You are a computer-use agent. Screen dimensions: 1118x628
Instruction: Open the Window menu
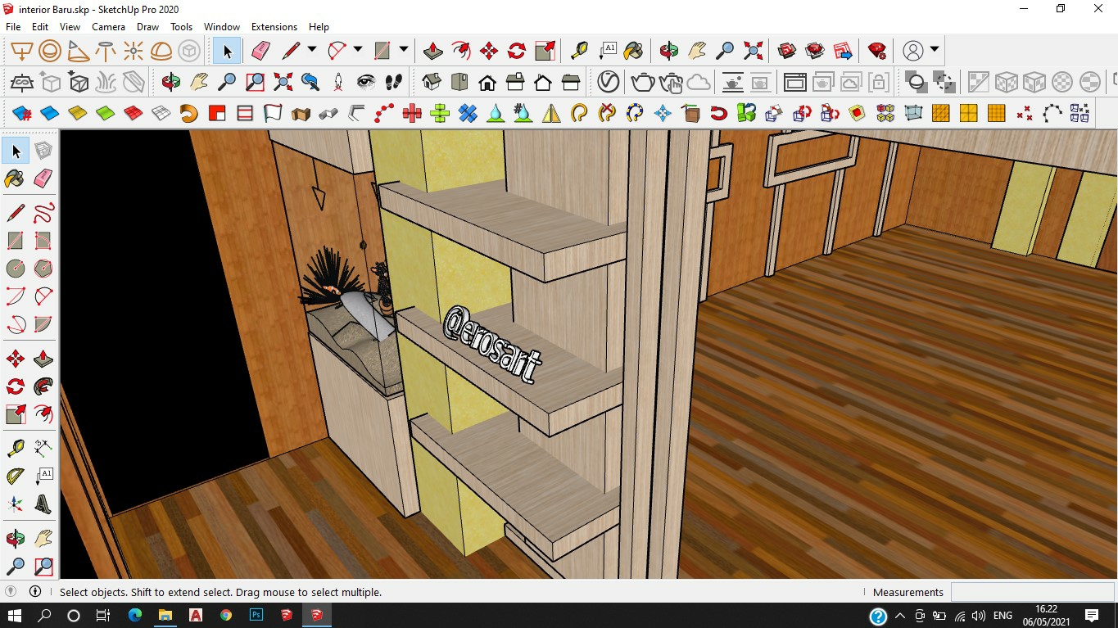tap(222, 27)
